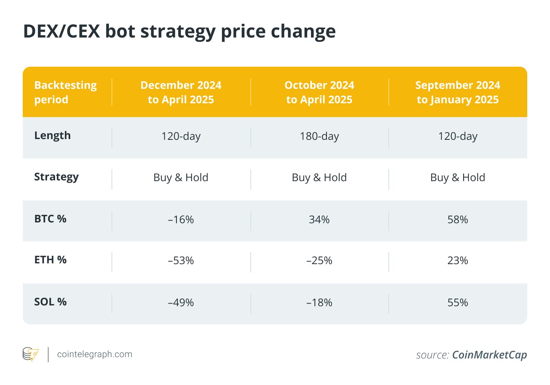550x385 pixels.
Task: Click the BTC % row label
Action: (x=50, y=219)
